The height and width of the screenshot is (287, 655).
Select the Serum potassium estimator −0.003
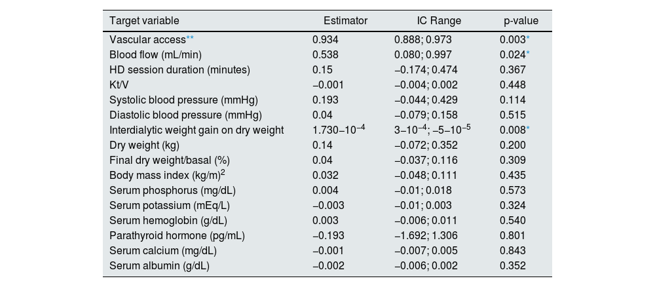pyautogui.click(x=327, y=206)
